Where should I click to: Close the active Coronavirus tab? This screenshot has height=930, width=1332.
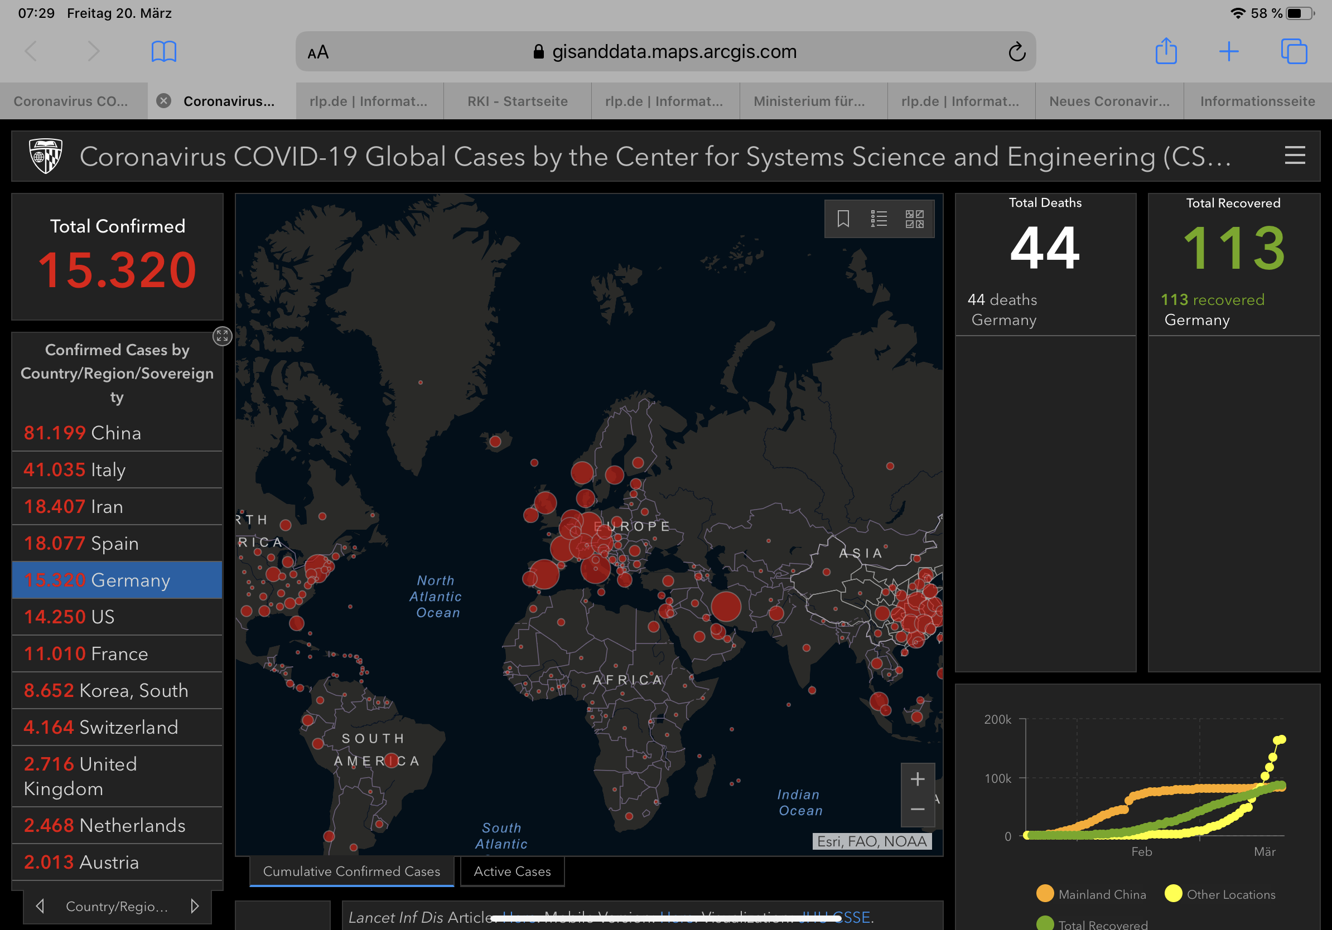[164, 101]
